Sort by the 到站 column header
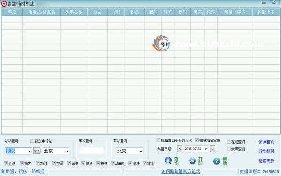This screenshot has height=176, width=281. 135,12
